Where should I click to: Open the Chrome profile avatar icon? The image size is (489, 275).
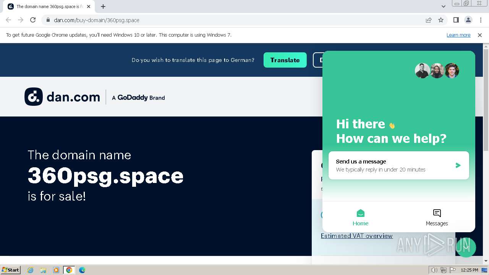click(x=468, y=20)
